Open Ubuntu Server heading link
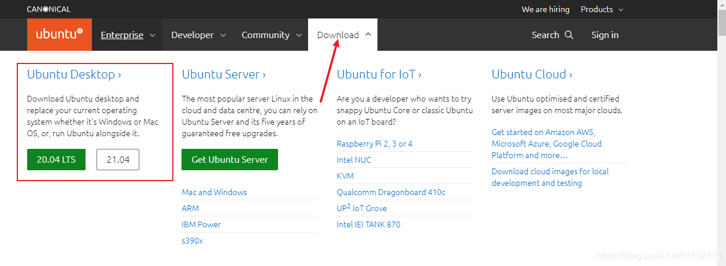Viewport: 726px width, 266px height. [224, 74]
